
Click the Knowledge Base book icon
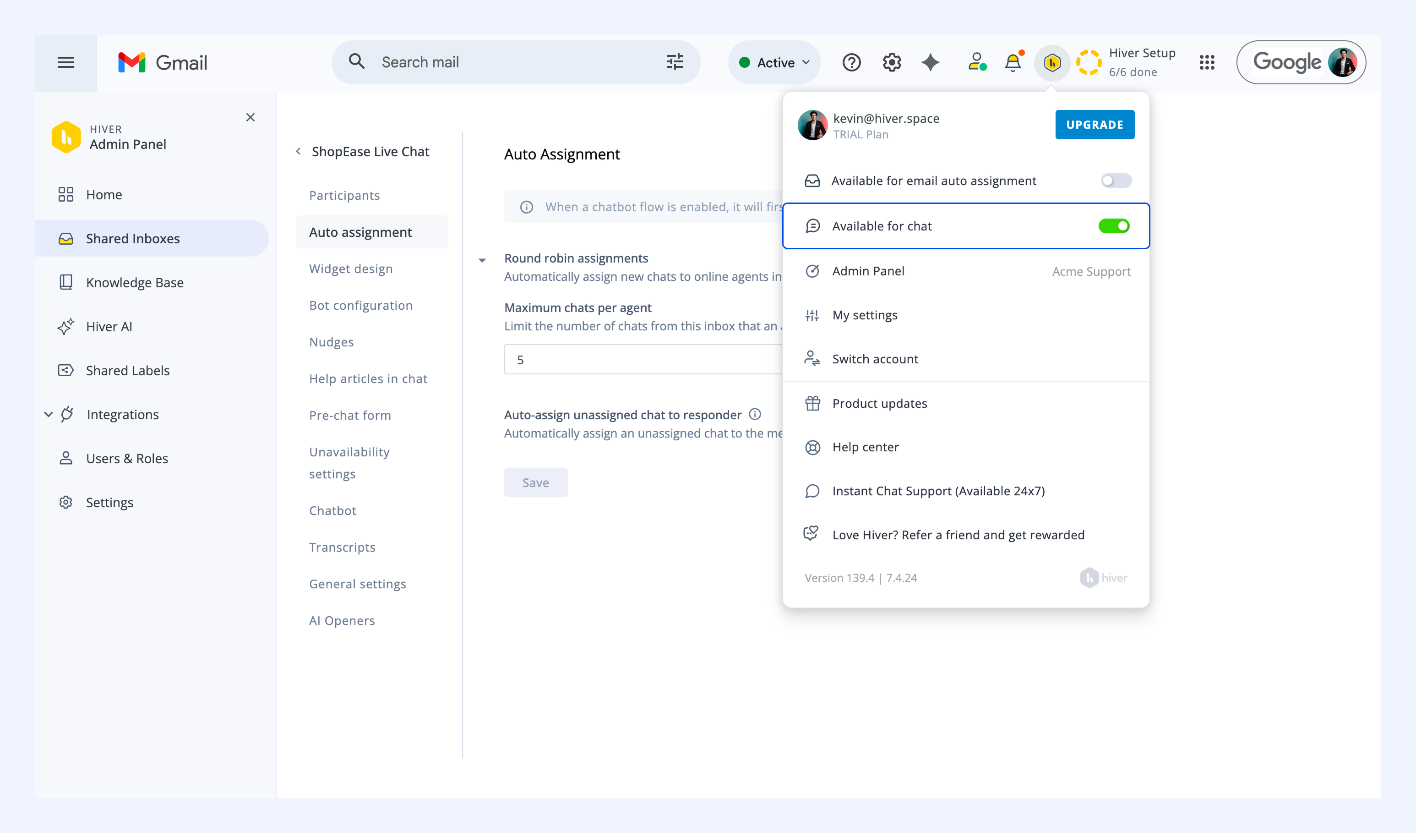pos(66,282)
